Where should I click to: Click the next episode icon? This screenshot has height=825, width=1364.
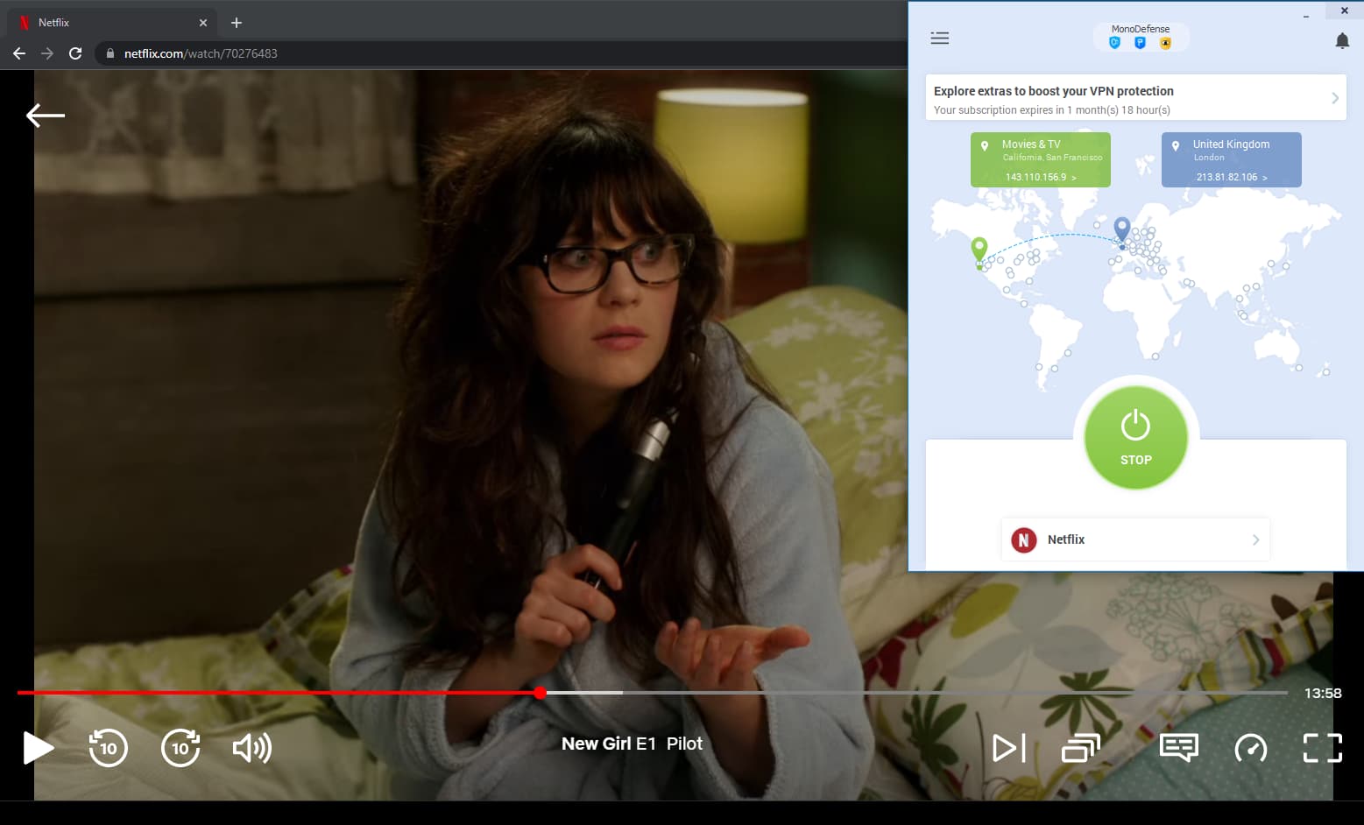pos(1008,748)
